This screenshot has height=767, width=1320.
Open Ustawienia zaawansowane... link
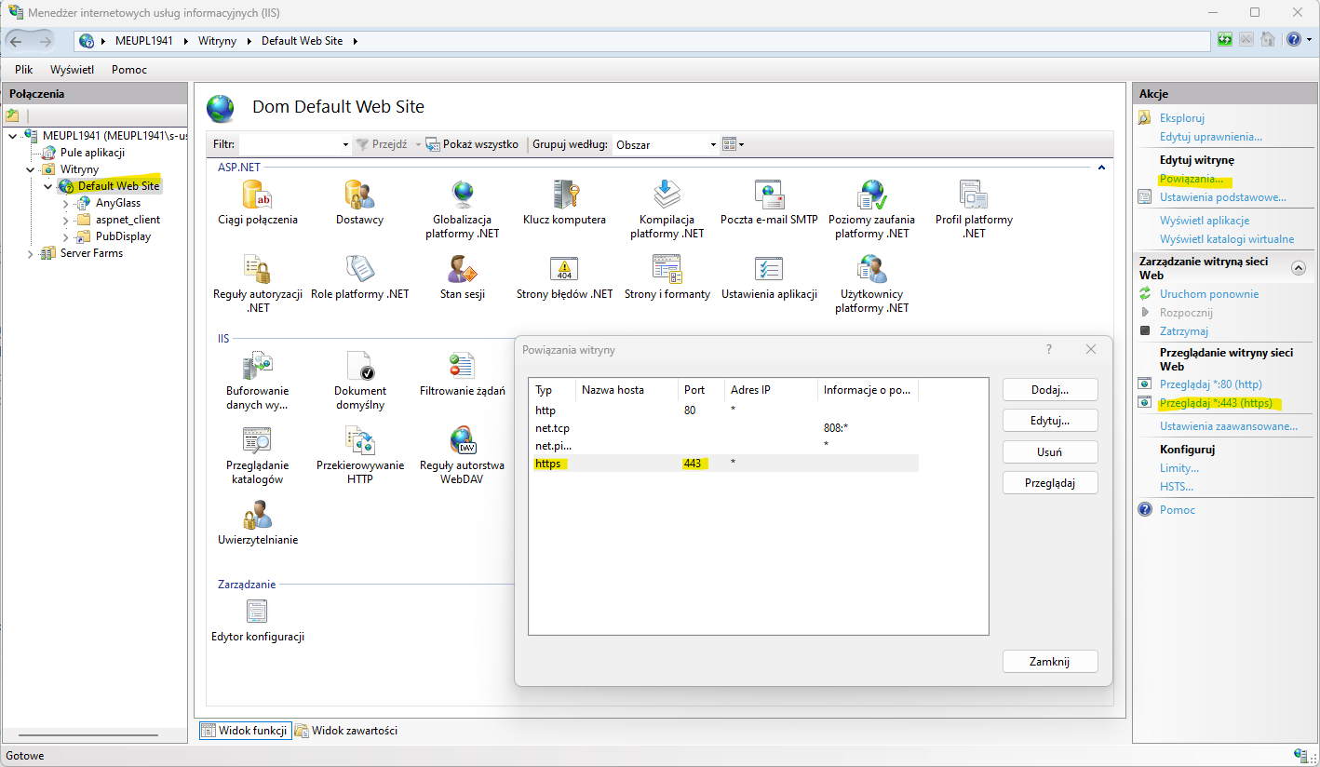[1228, 426]
